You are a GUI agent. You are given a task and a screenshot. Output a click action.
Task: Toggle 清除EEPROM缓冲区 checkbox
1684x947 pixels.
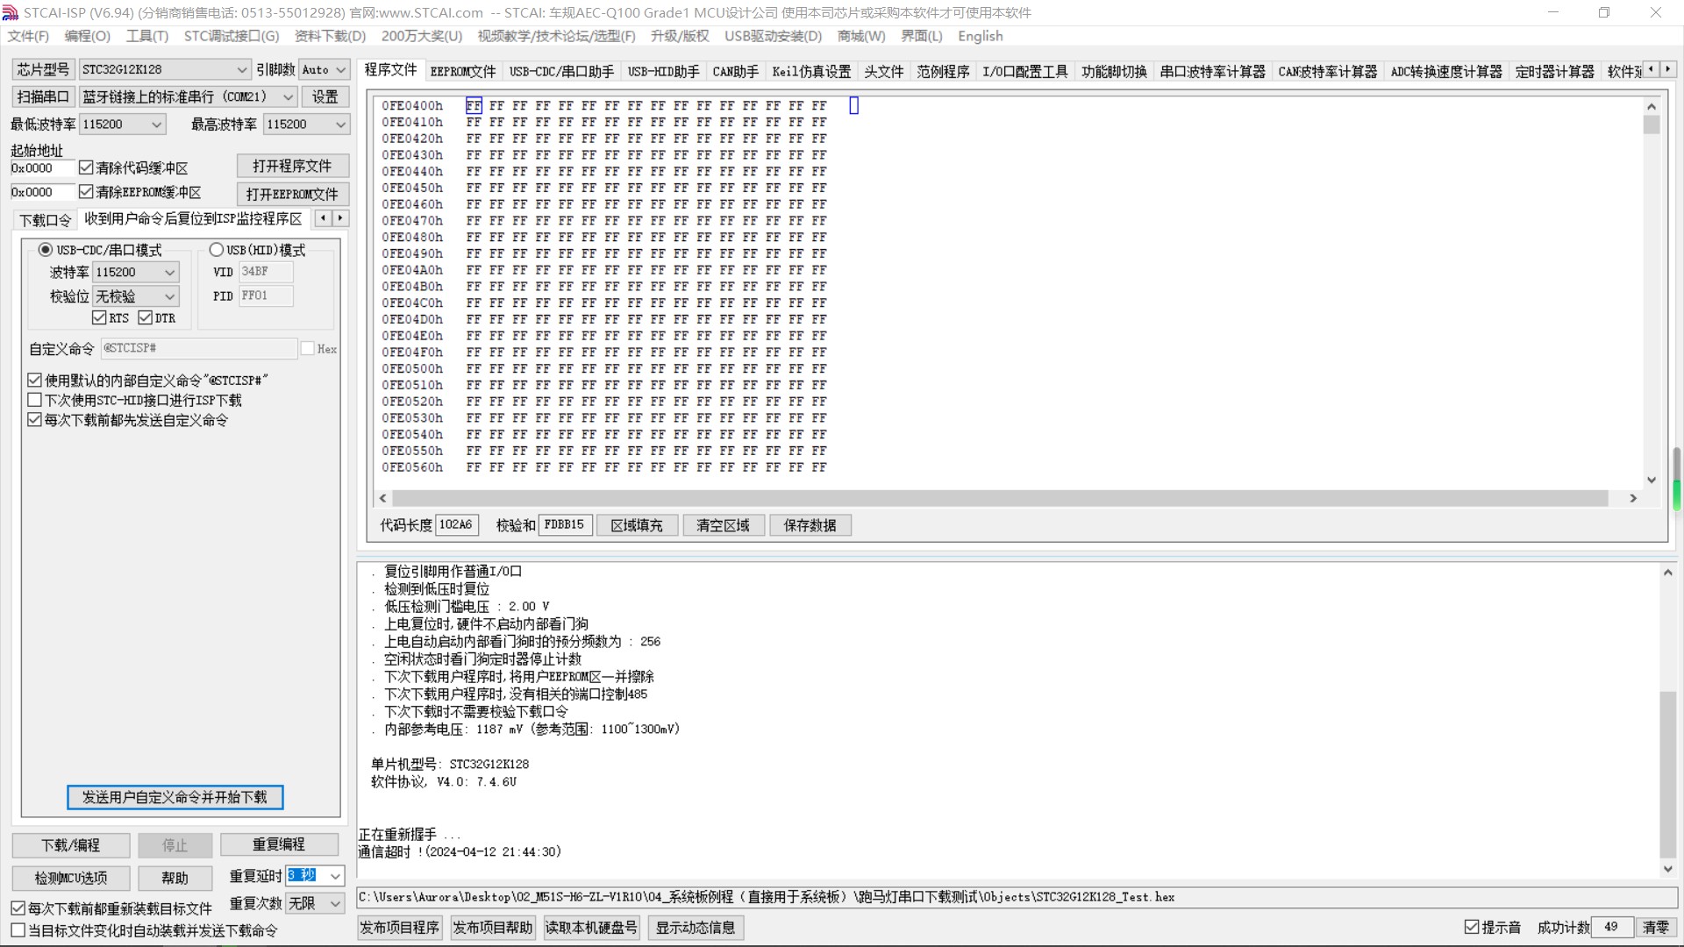tap(86, 191)
